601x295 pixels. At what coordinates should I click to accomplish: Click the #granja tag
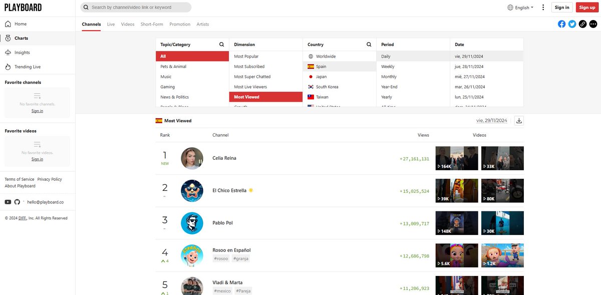click(x=240, y=258)
